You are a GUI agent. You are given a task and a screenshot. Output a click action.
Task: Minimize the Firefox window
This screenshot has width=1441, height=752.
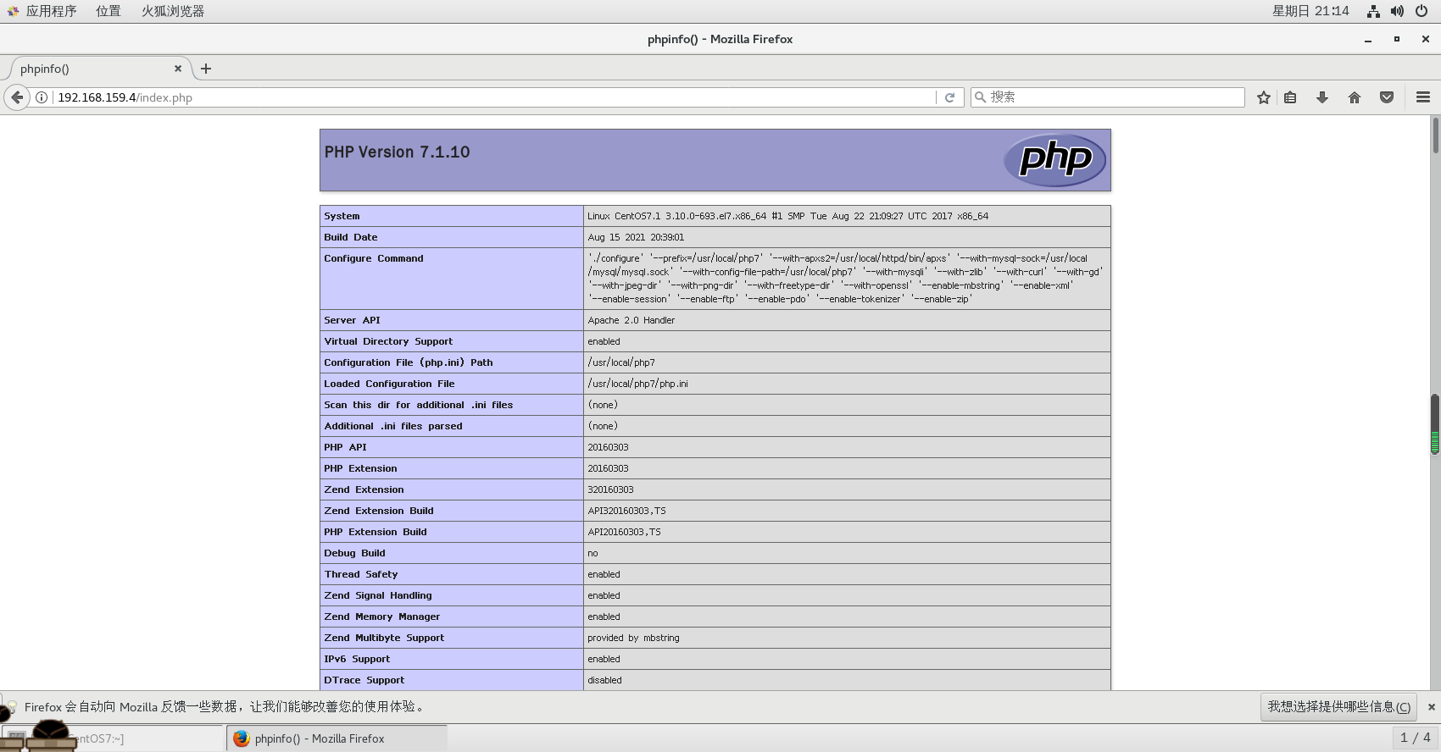(1368, 39)
